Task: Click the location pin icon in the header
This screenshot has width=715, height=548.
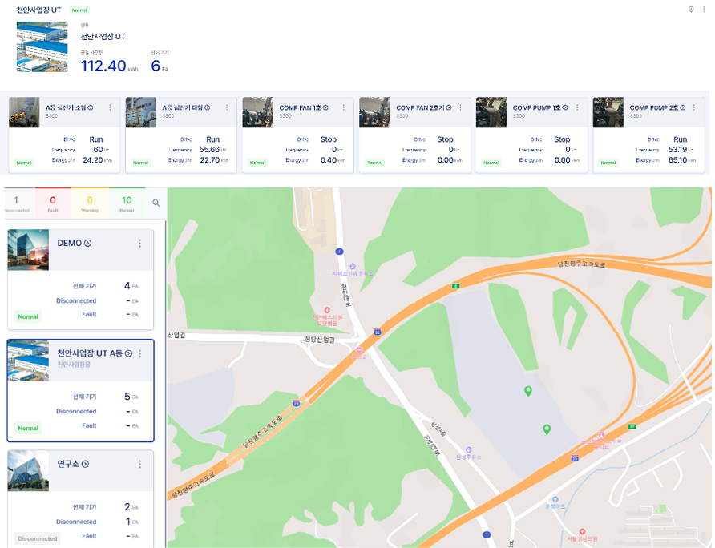Action: 691,10
